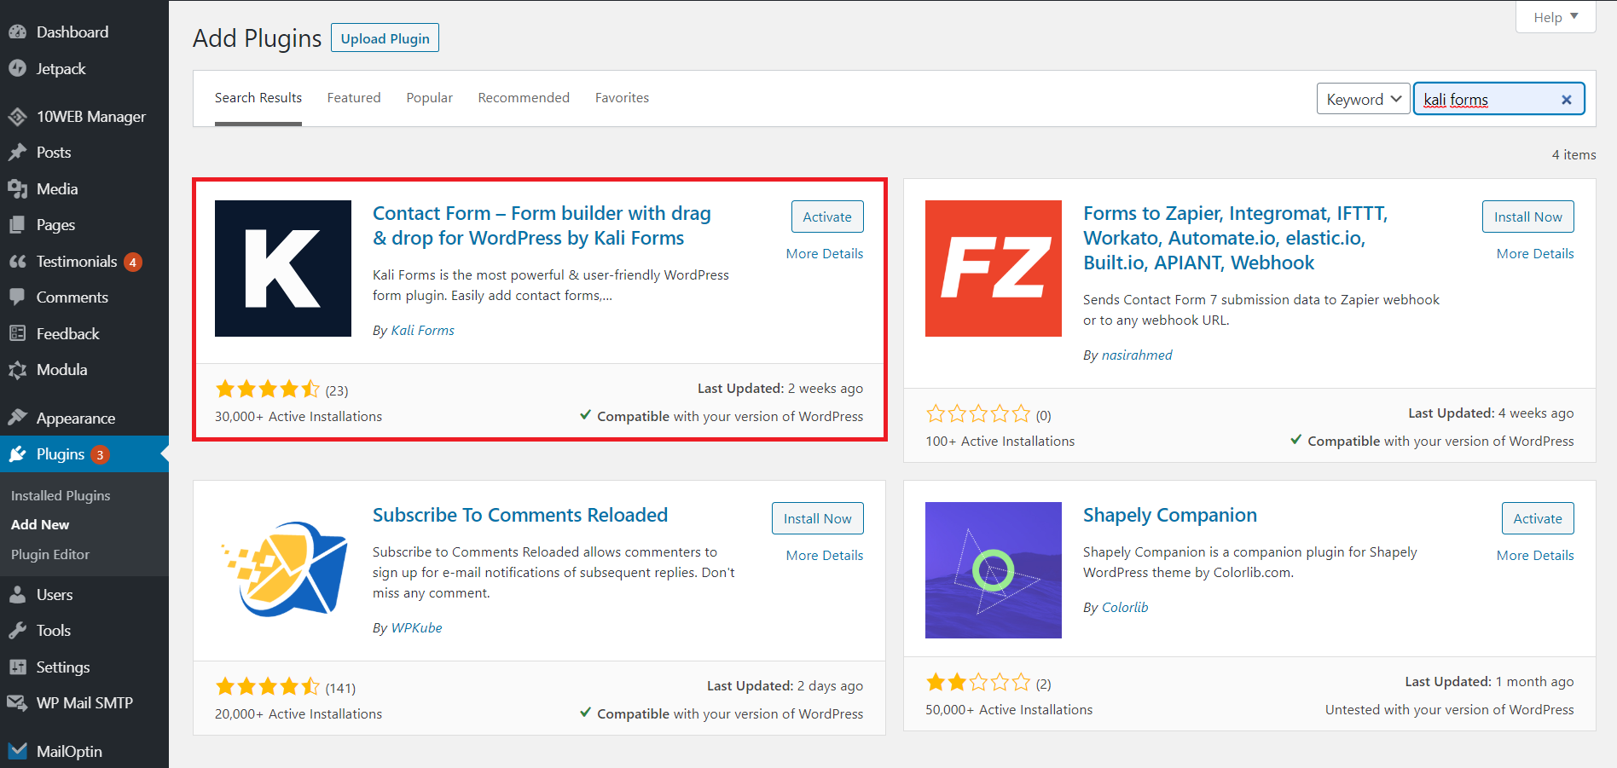Screen dimensions: 1617x768
Task: Open the Keyword search filter dropdown
Action: point(1362,99)
